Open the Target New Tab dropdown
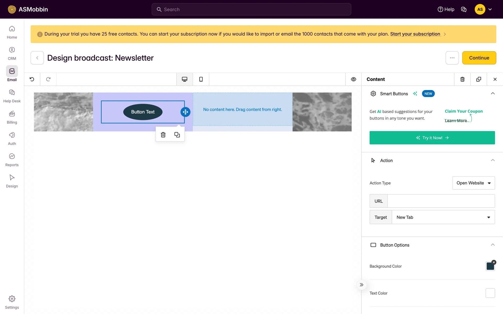The width and height of the screenshot is (503, 314). [443, 217]
